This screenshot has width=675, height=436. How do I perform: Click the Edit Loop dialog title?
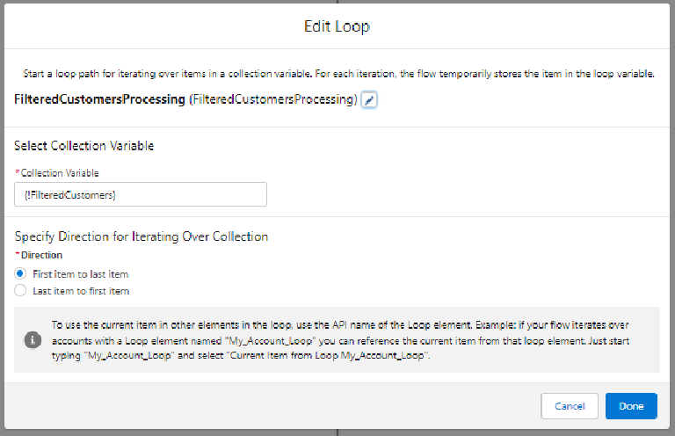tap(337, 26)
